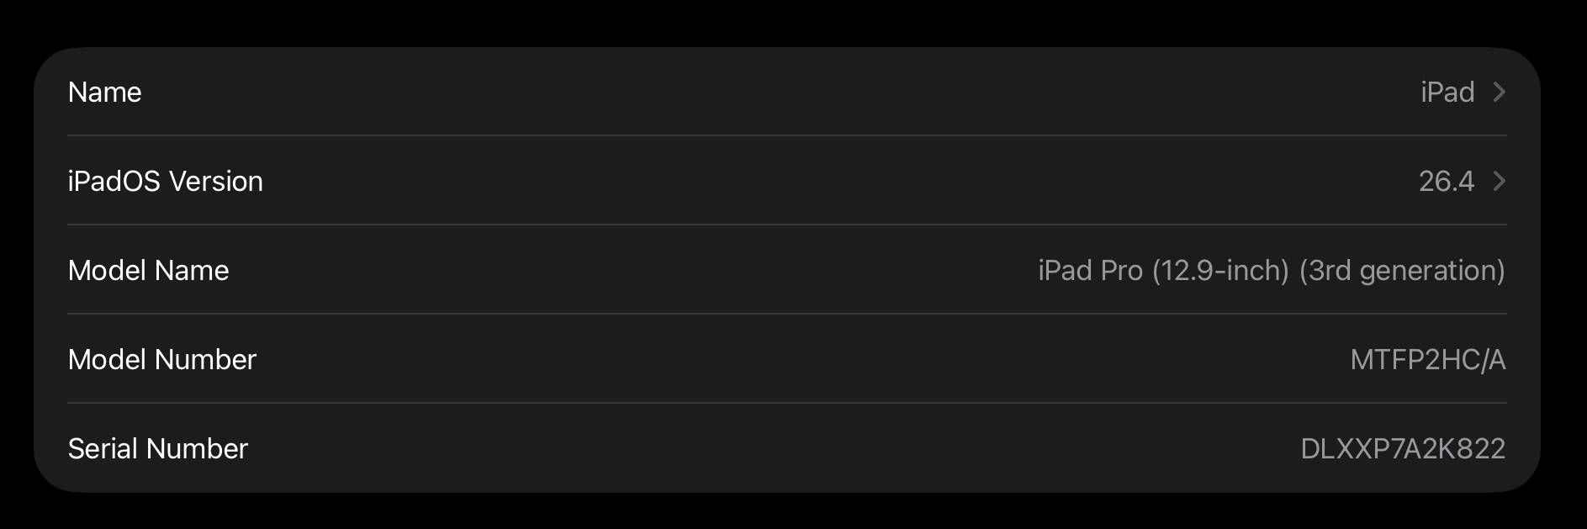
Task: Toggle model number MTFP2HC/A value
Action: 1427,359
